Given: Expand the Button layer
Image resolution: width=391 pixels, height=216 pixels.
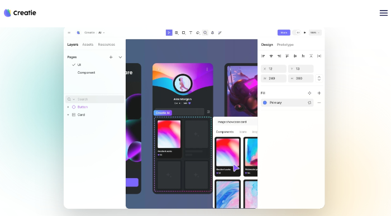Looking at the screenshot, I should click(68, 107).
